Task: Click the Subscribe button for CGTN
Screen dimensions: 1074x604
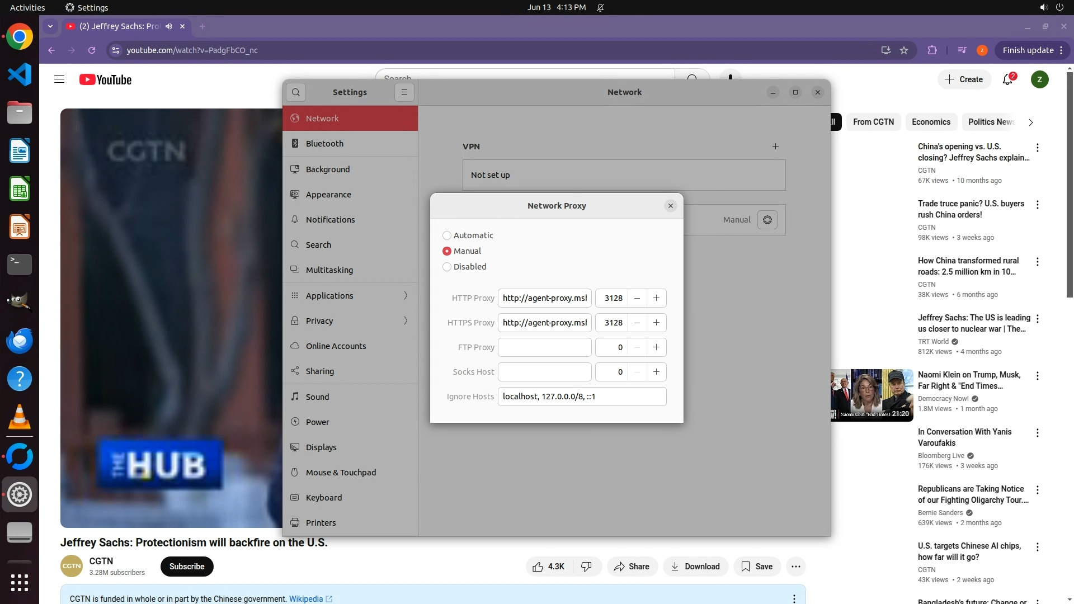Action: click(187, 567)
